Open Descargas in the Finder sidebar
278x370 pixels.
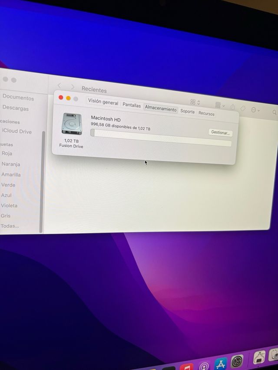pyautogui.click(x=15, y=108)
